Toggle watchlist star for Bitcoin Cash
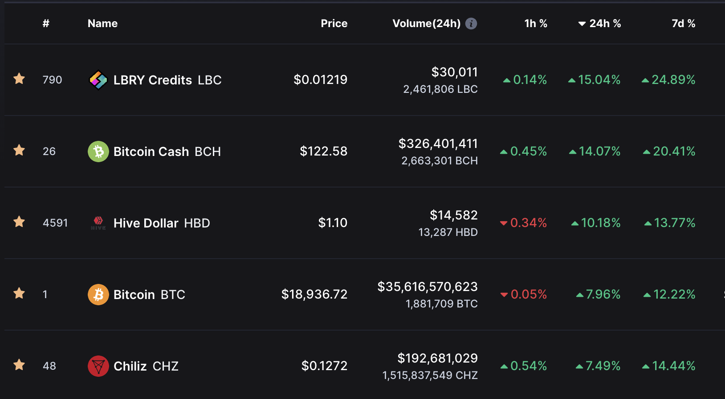725x399 pixels. point(19,151)
